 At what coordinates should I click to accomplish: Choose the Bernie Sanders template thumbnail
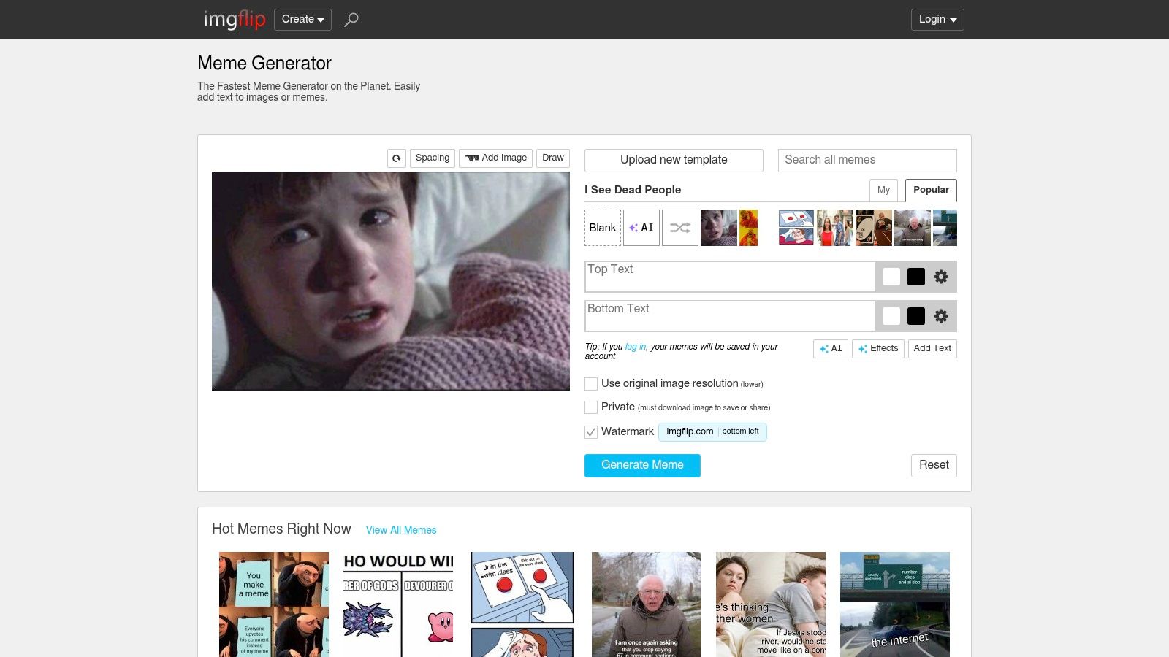[x=913, y=228]
